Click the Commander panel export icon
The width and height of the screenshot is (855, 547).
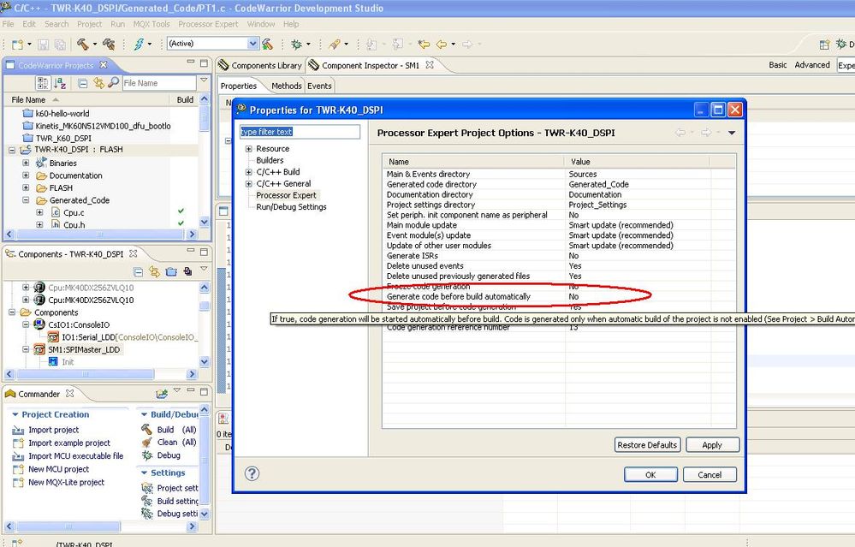(x=162, y=394)
